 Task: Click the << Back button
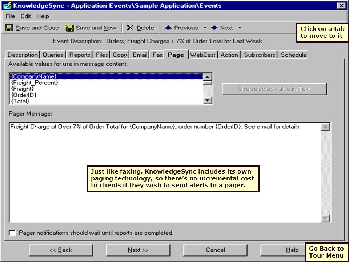[x=61, y=250]
